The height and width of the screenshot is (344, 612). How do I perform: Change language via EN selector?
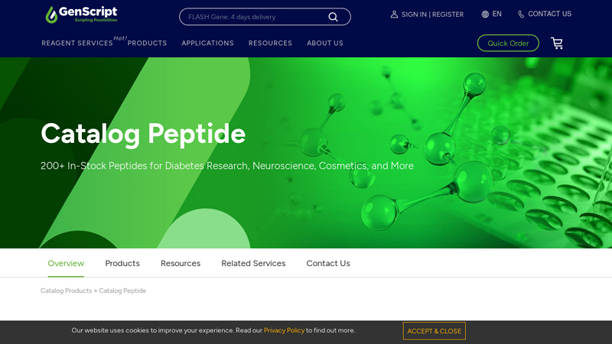pyautogui.click(x=496, y=14)
